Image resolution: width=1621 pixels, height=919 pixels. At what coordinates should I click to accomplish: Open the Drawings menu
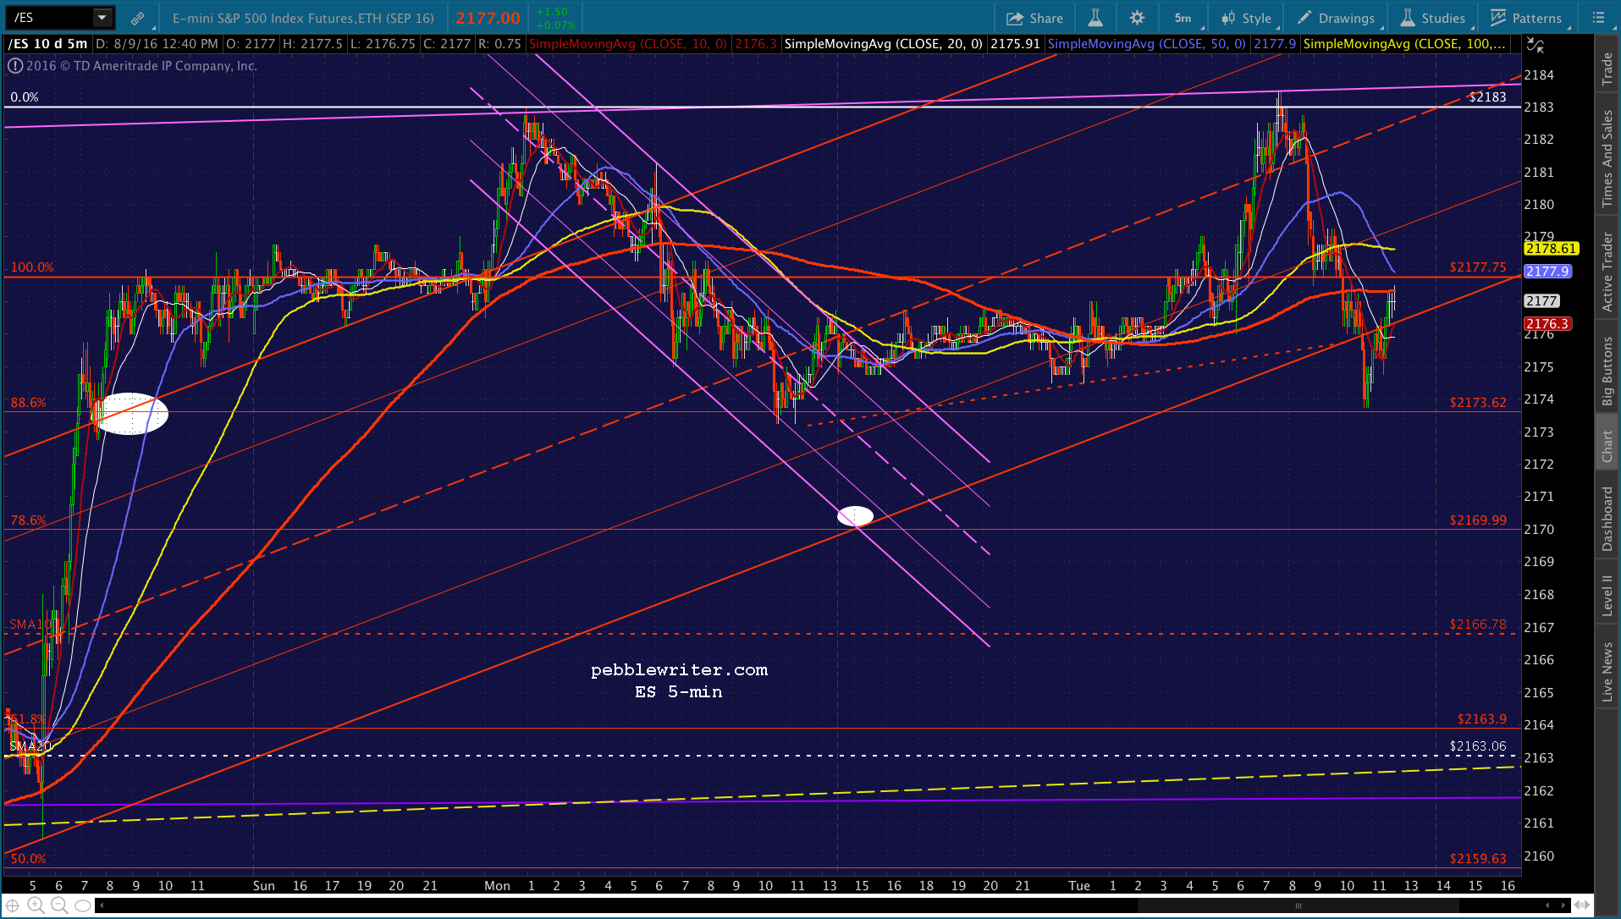pos(1337,18)
